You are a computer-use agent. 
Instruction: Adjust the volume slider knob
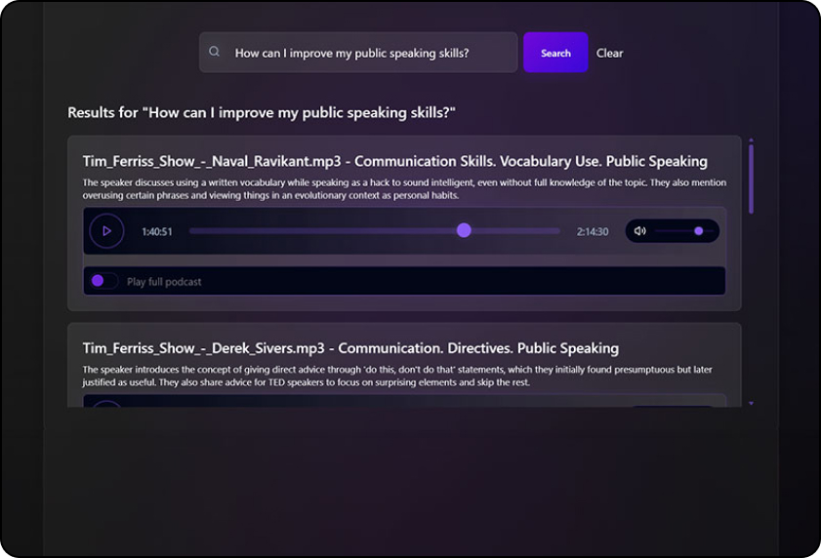(698, 231)
